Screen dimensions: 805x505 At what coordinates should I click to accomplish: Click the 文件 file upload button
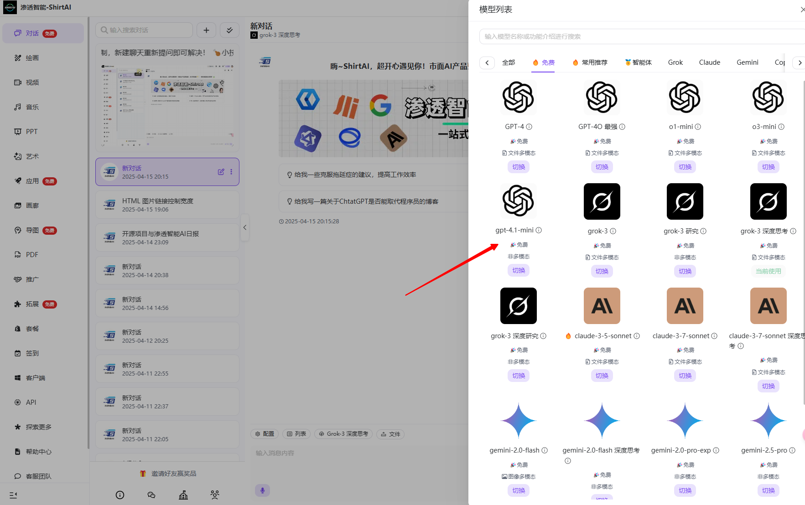click(391, 434)
